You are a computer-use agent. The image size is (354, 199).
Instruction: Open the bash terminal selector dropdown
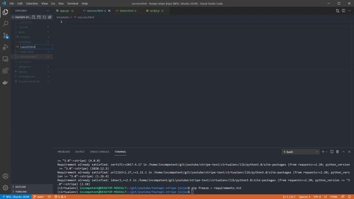[300, 152]
